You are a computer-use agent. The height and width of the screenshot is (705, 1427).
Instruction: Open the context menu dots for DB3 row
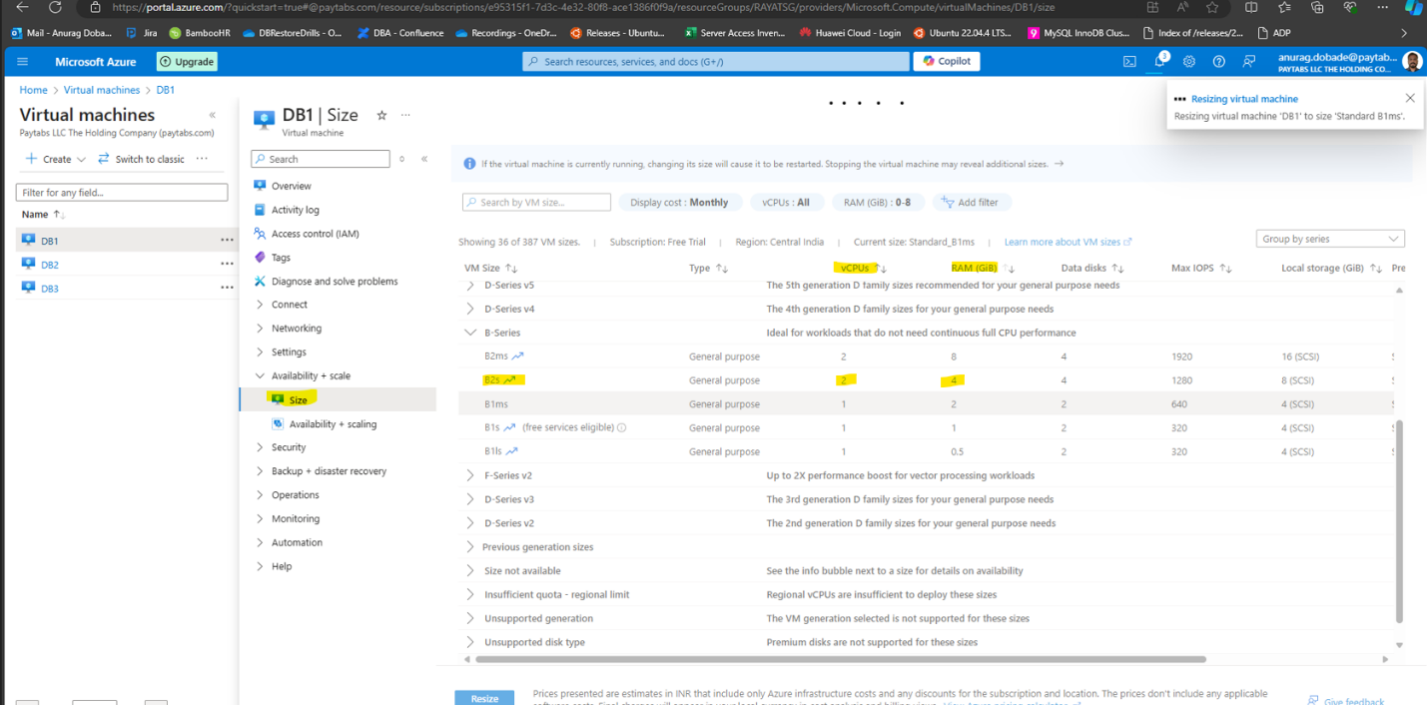[x=227, y=289]
